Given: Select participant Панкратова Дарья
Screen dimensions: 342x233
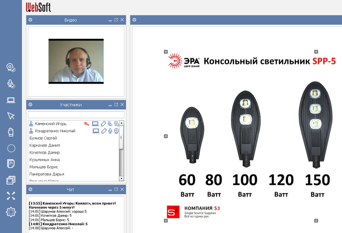Looking at the screenshot, I should click(47, 174).
